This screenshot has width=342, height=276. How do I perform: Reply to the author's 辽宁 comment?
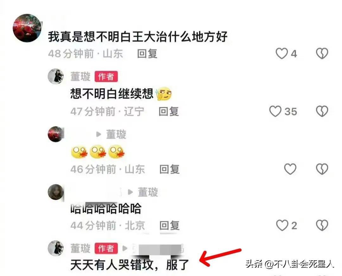point(169,111)
